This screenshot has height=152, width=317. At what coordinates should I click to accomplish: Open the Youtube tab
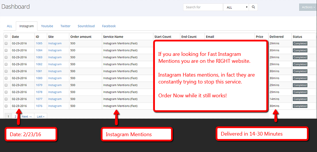tap(47, 26)
